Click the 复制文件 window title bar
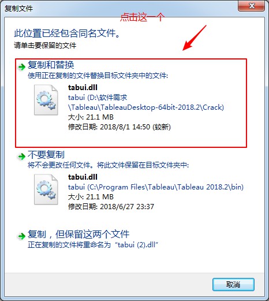 (x=119, y=8)
